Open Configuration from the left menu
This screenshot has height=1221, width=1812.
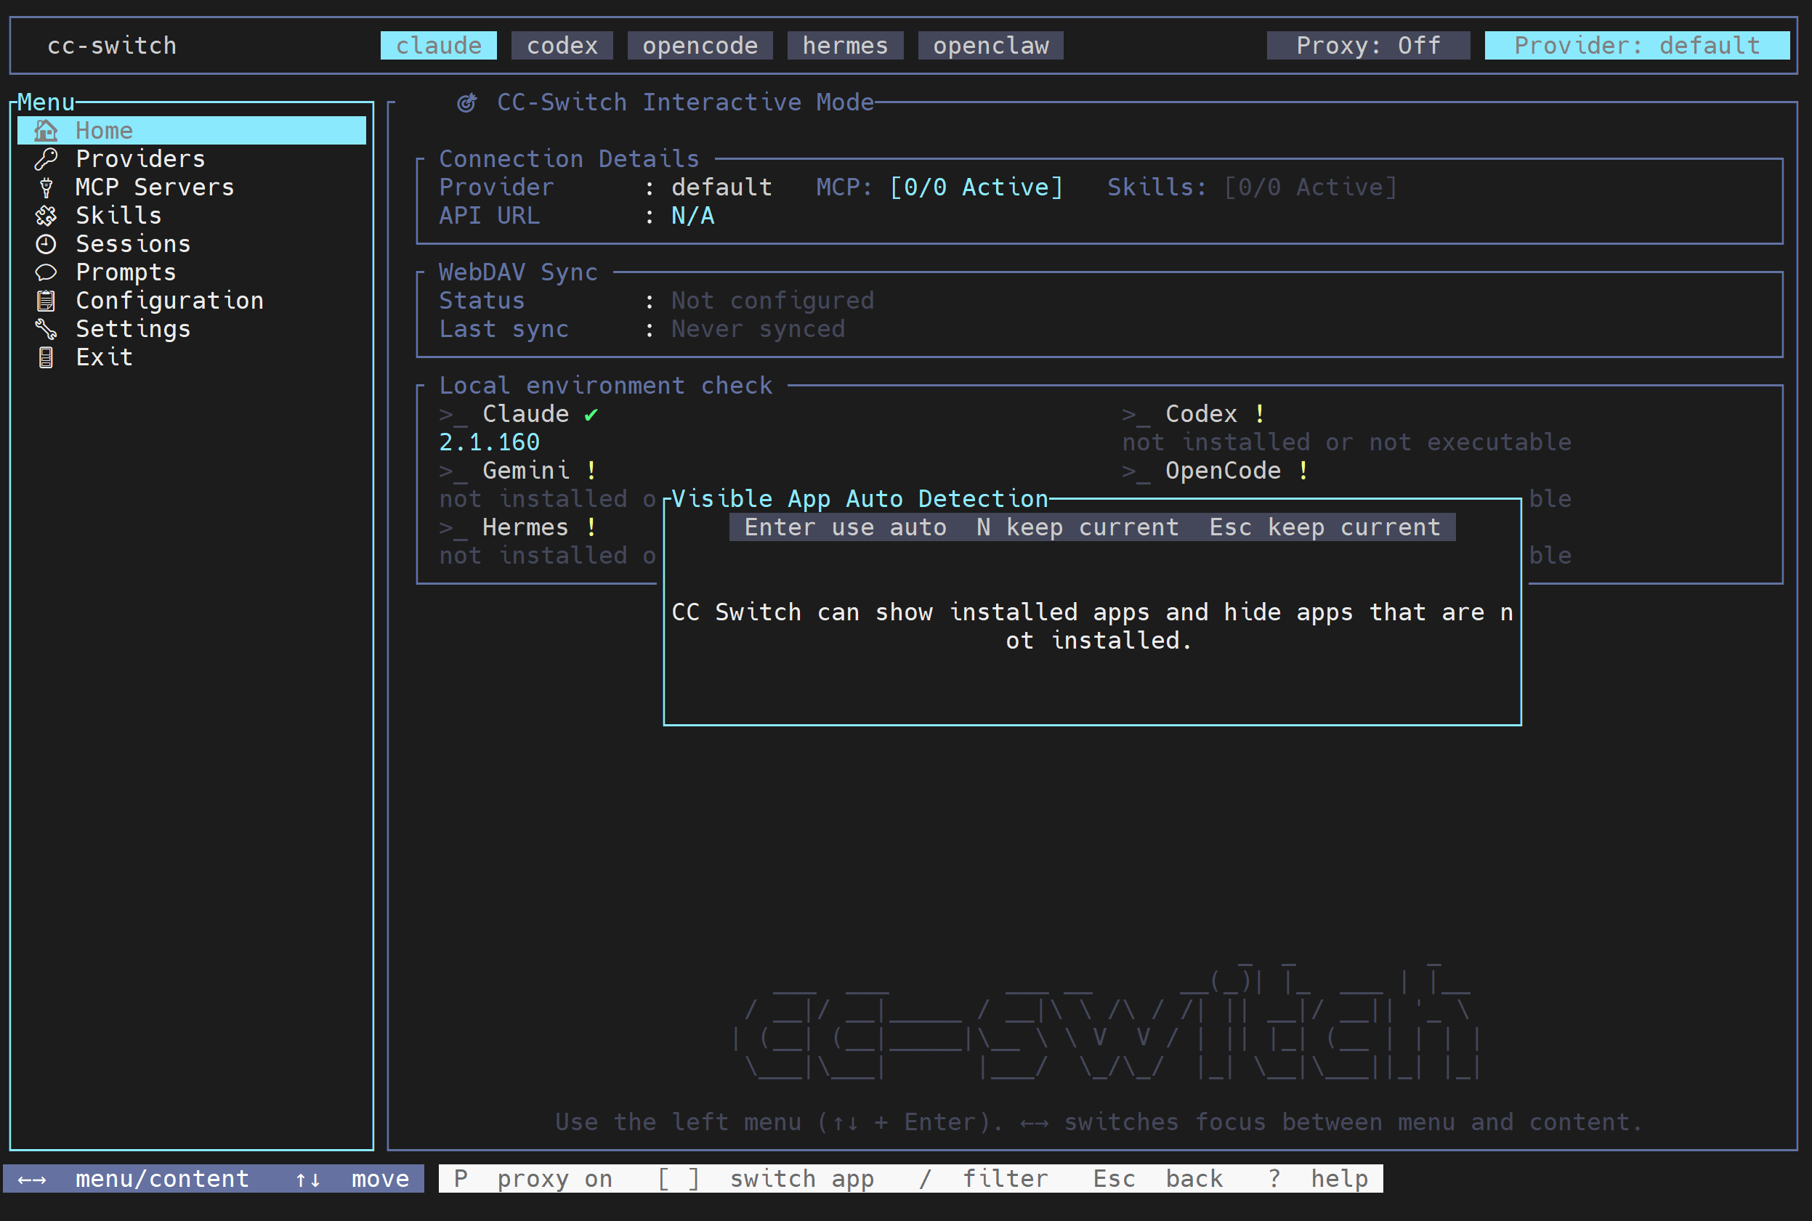pos(192,301)
